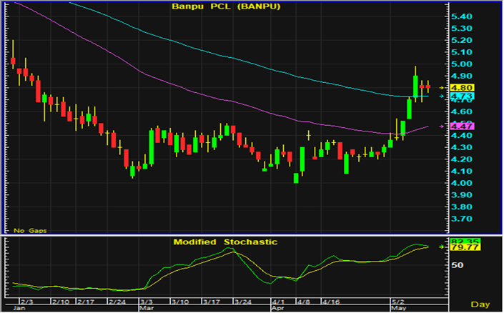Click the 4.20 price axis label

[x=462, y=159]
